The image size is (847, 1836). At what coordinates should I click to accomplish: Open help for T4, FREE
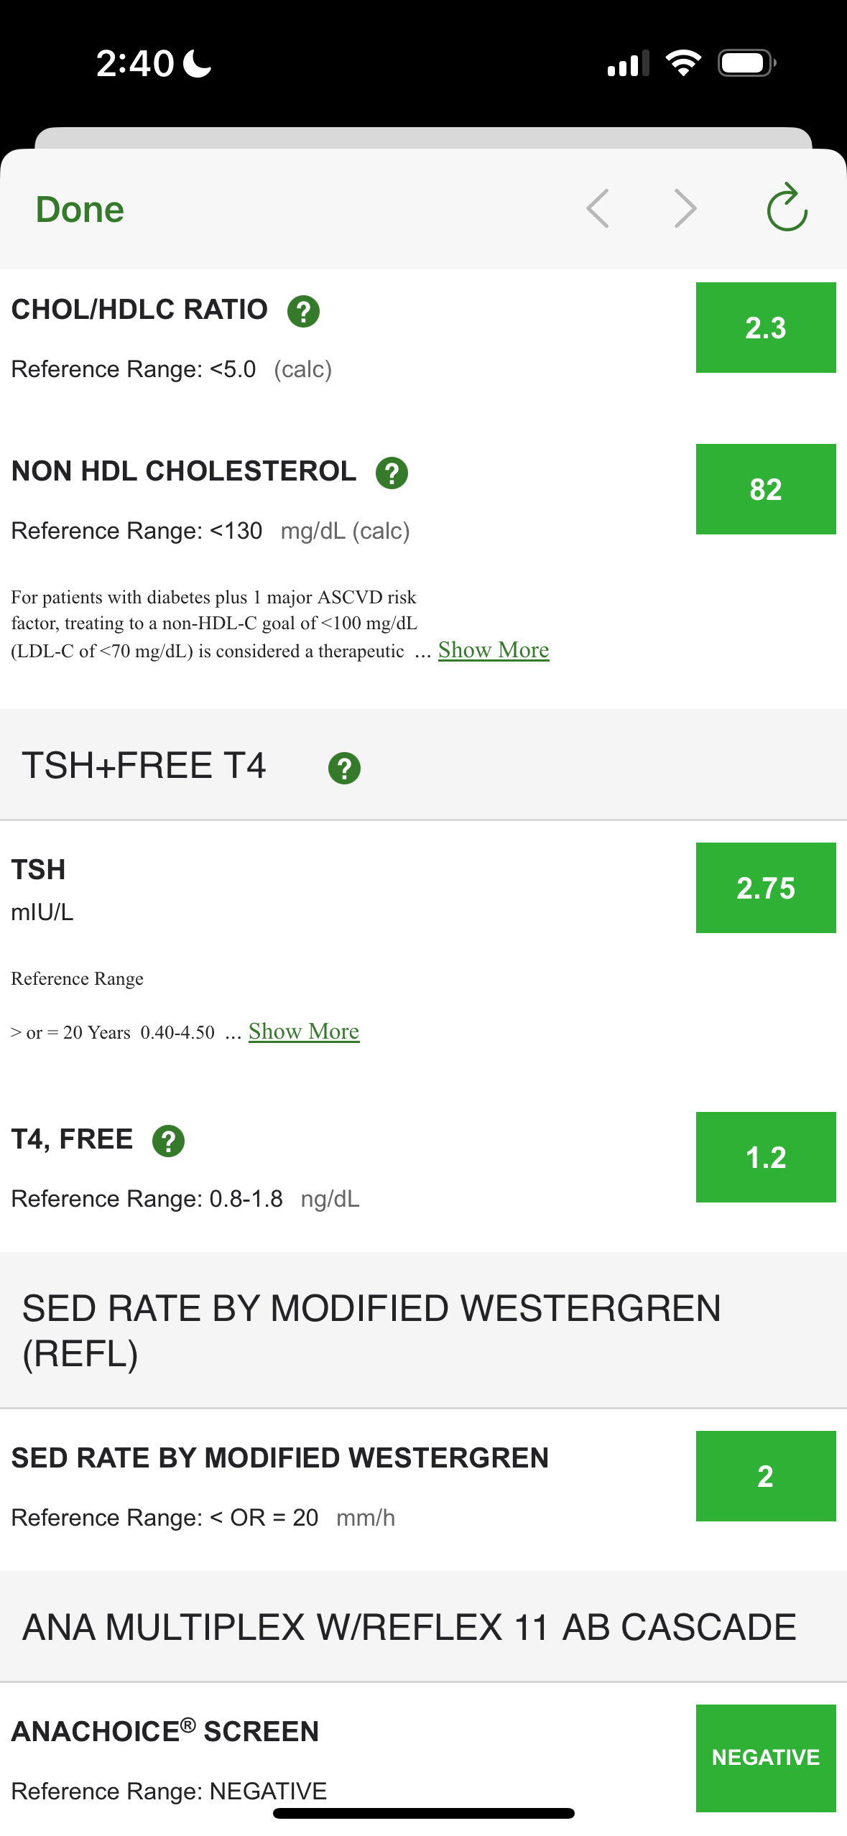(168, 1141)
